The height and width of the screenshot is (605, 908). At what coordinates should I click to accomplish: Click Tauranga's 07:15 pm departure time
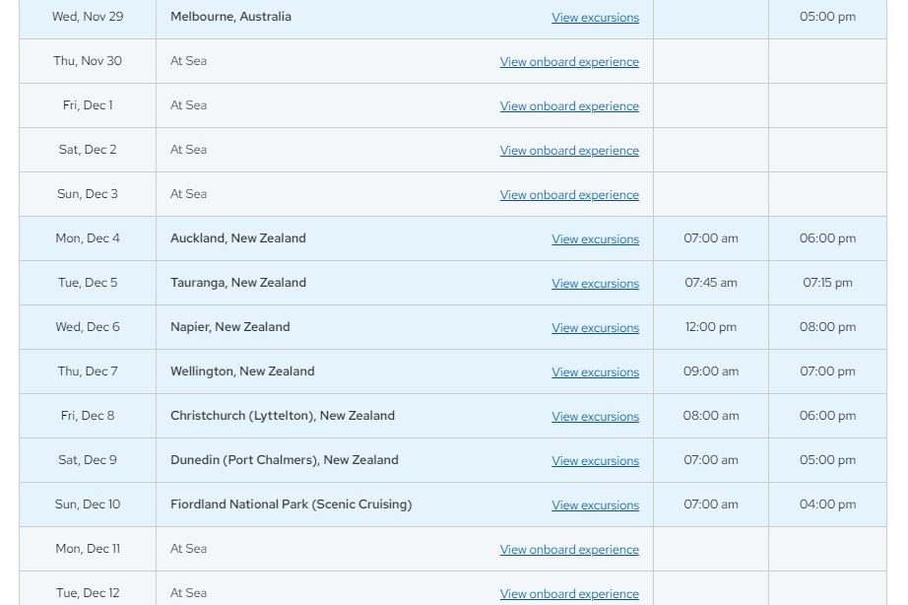[x=827, y=283]
